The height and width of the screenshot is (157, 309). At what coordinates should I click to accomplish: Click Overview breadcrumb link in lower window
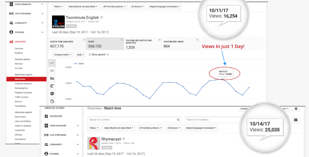(x=94, y=108)
